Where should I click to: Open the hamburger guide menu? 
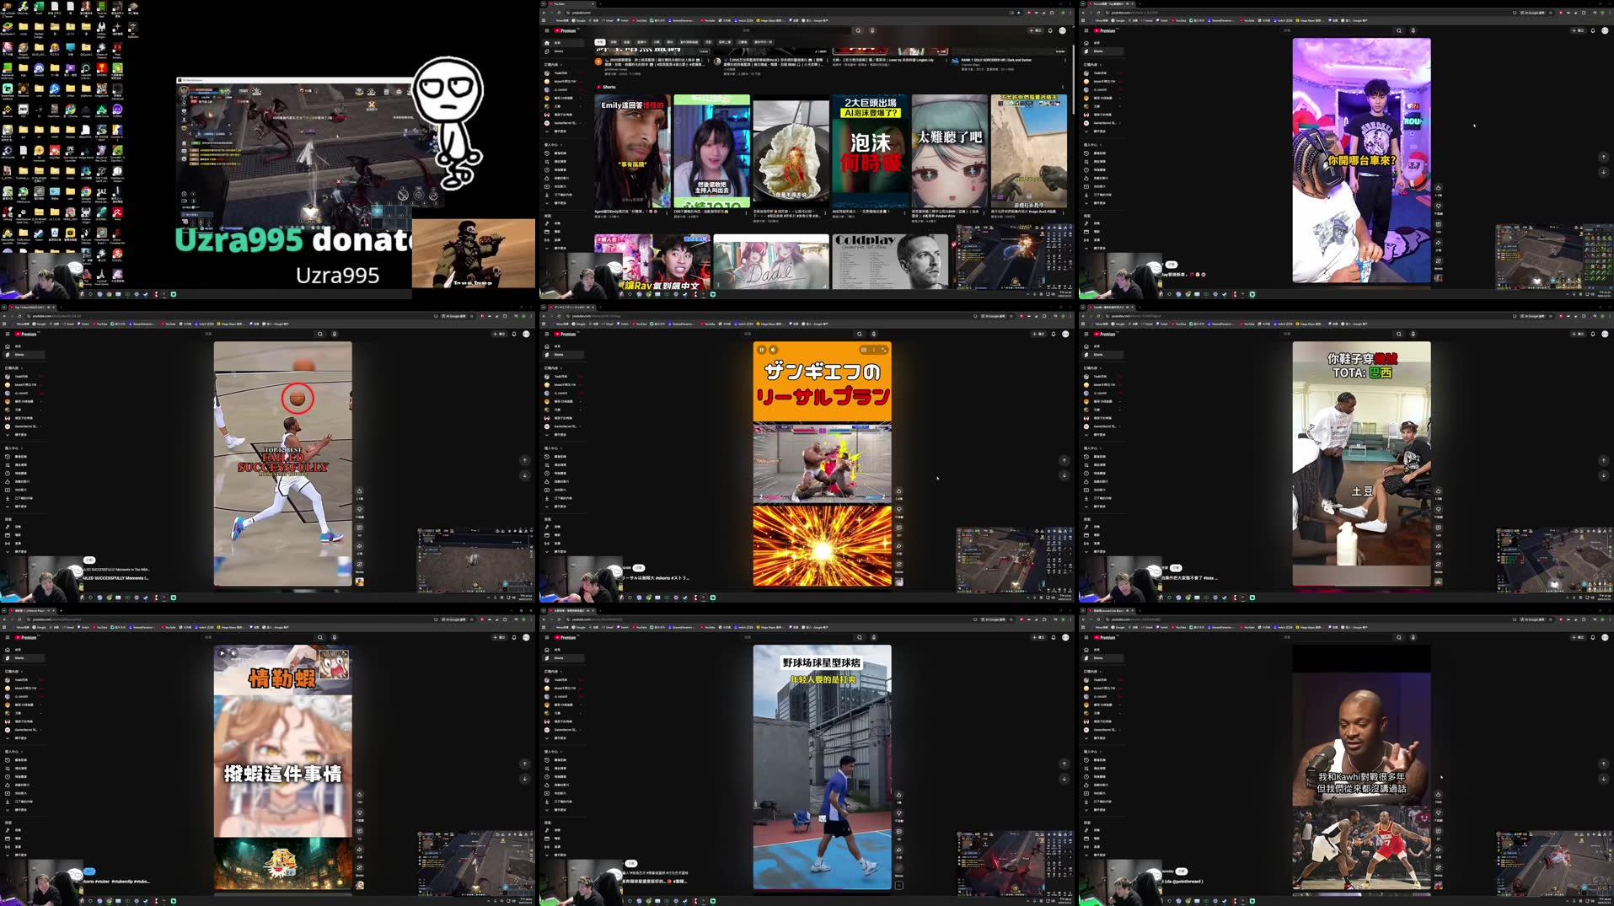pyautogui.click(x=546, y=30)
